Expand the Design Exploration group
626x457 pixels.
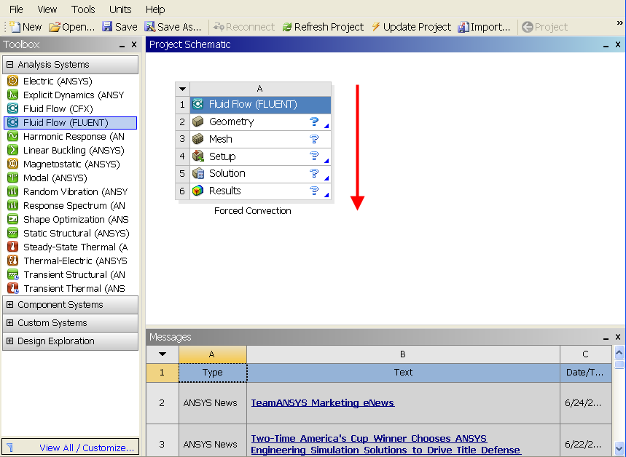pyautogui.click(x=10, y=341)
